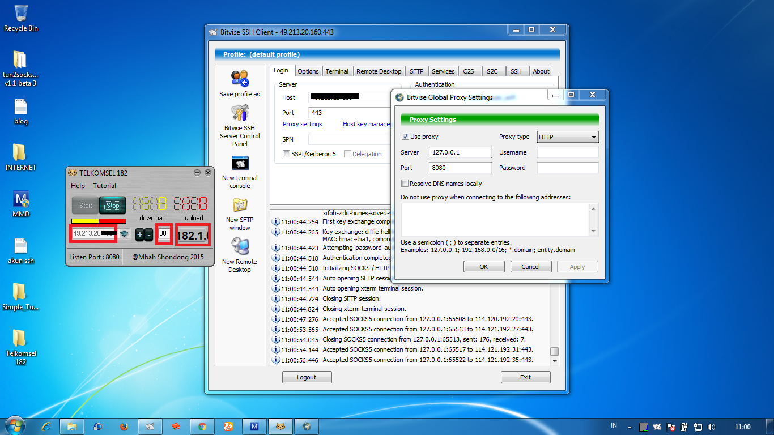This screenshot has width=774, height=435.
Task: Click the proxy exclusion addresses text area
Action: pos(499,220)
